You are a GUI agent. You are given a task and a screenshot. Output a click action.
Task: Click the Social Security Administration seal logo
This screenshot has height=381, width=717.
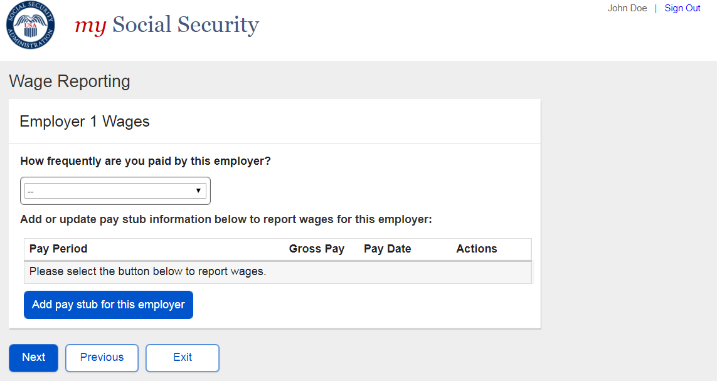tap(30, 26)
